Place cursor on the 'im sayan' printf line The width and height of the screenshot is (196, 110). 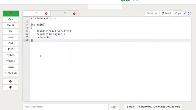[x=51, y=34]
